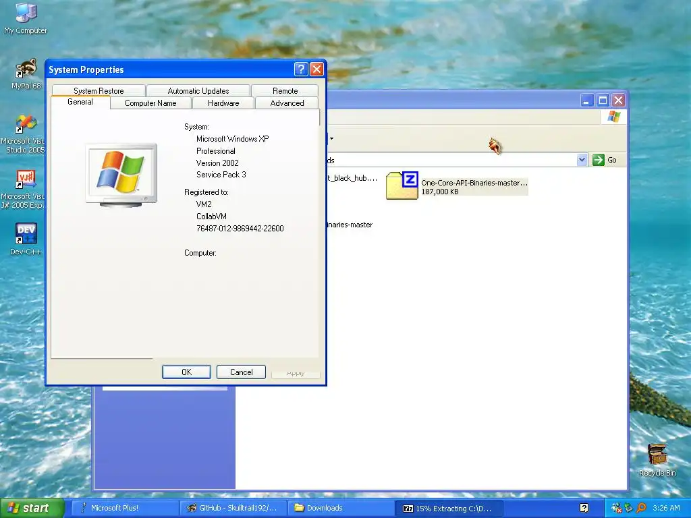Screen dimensions: 691x518
Task: Click the security alert tray icon
Action: (x=617, y=508)
